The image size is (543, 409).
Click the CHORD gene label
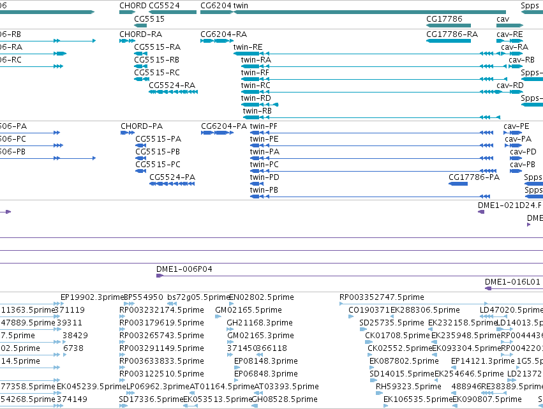click(133, 6)
